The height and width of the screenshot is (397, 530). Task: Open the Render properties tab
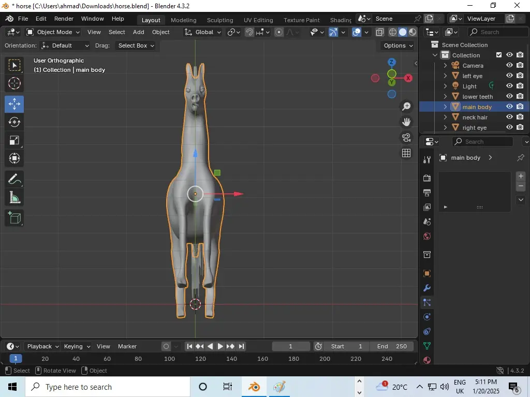[x=427, y=178]
